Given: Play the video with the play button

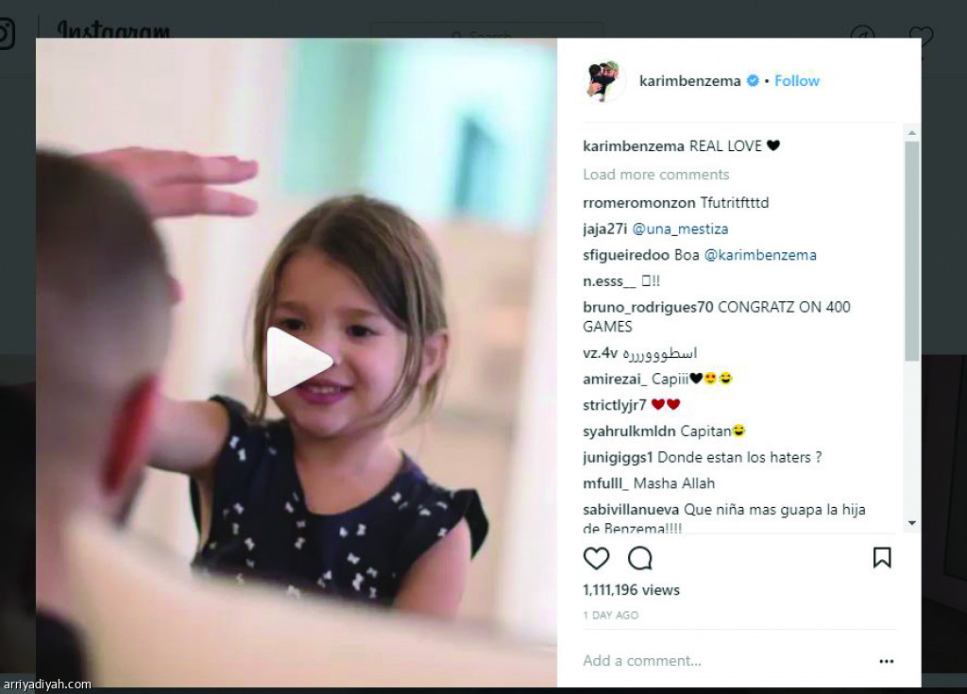Looking at the screenshot, I should pos(297,362).
